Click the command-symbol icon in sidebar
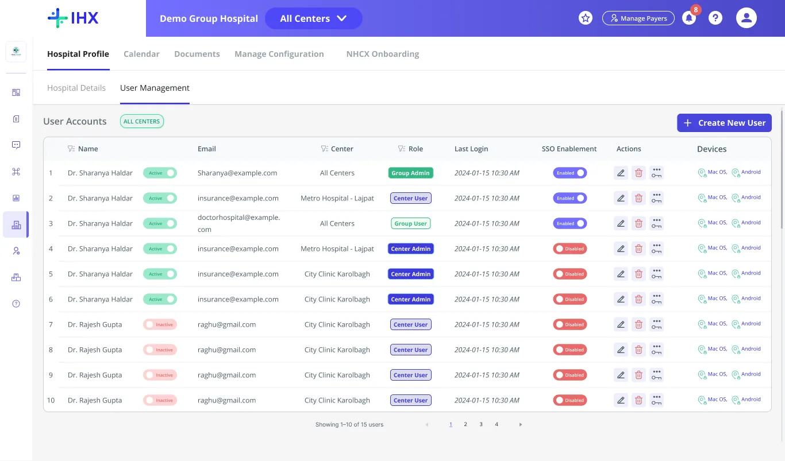The width and height of the screenshot is (785, 461). pyautogui.click(x=16, y=172)
